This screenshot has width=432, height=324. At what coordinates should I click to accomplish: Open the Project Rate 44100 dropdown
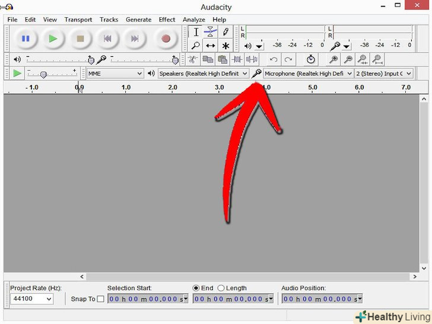point(31,299)
